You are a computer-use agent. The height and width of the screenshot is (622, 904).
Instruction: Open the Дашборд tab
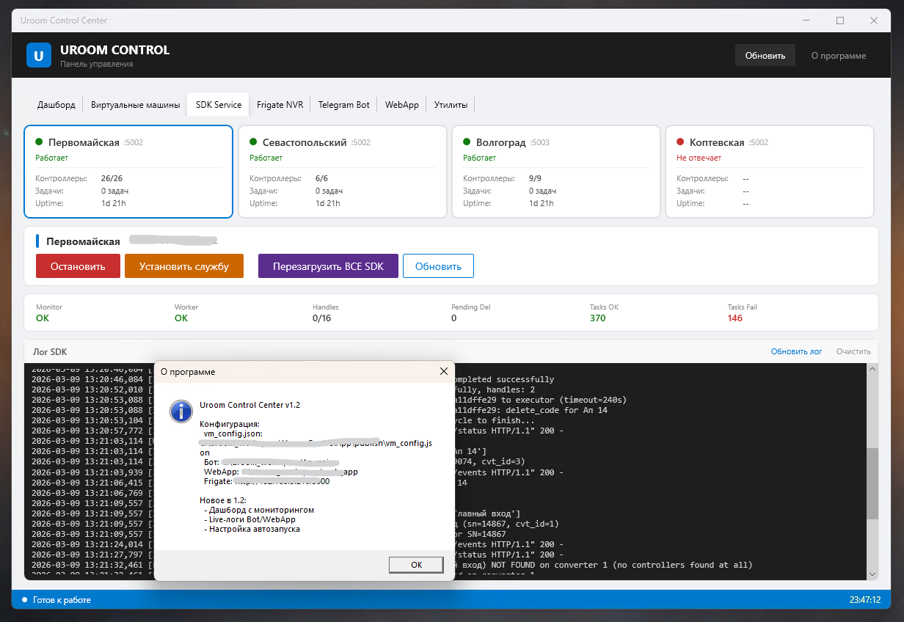56,105
